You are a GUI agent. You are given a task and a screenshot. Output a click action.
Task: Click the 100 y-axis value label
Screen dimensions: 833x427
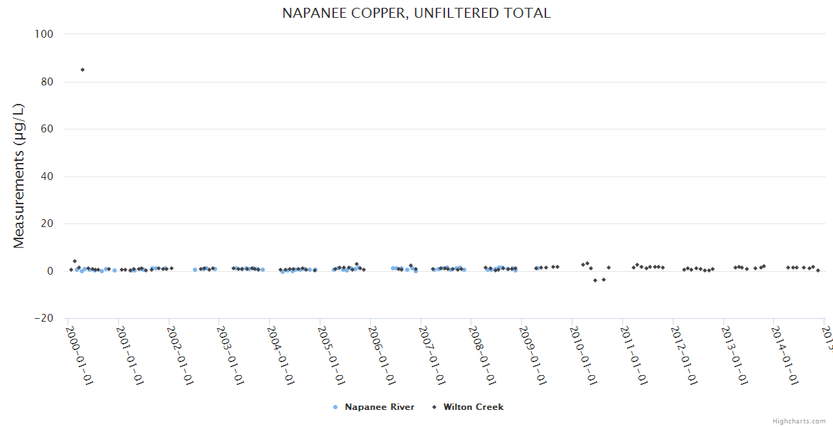click(46, 34)
